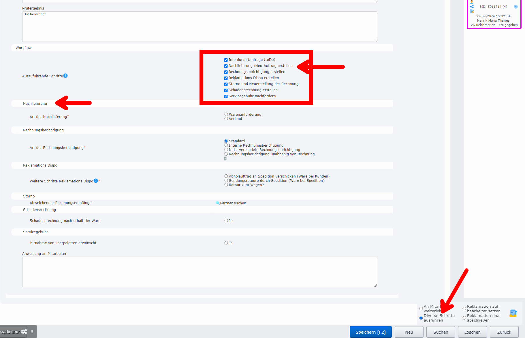Click the magnifier icon beside Partner suchen

click(x=217, y=203)
